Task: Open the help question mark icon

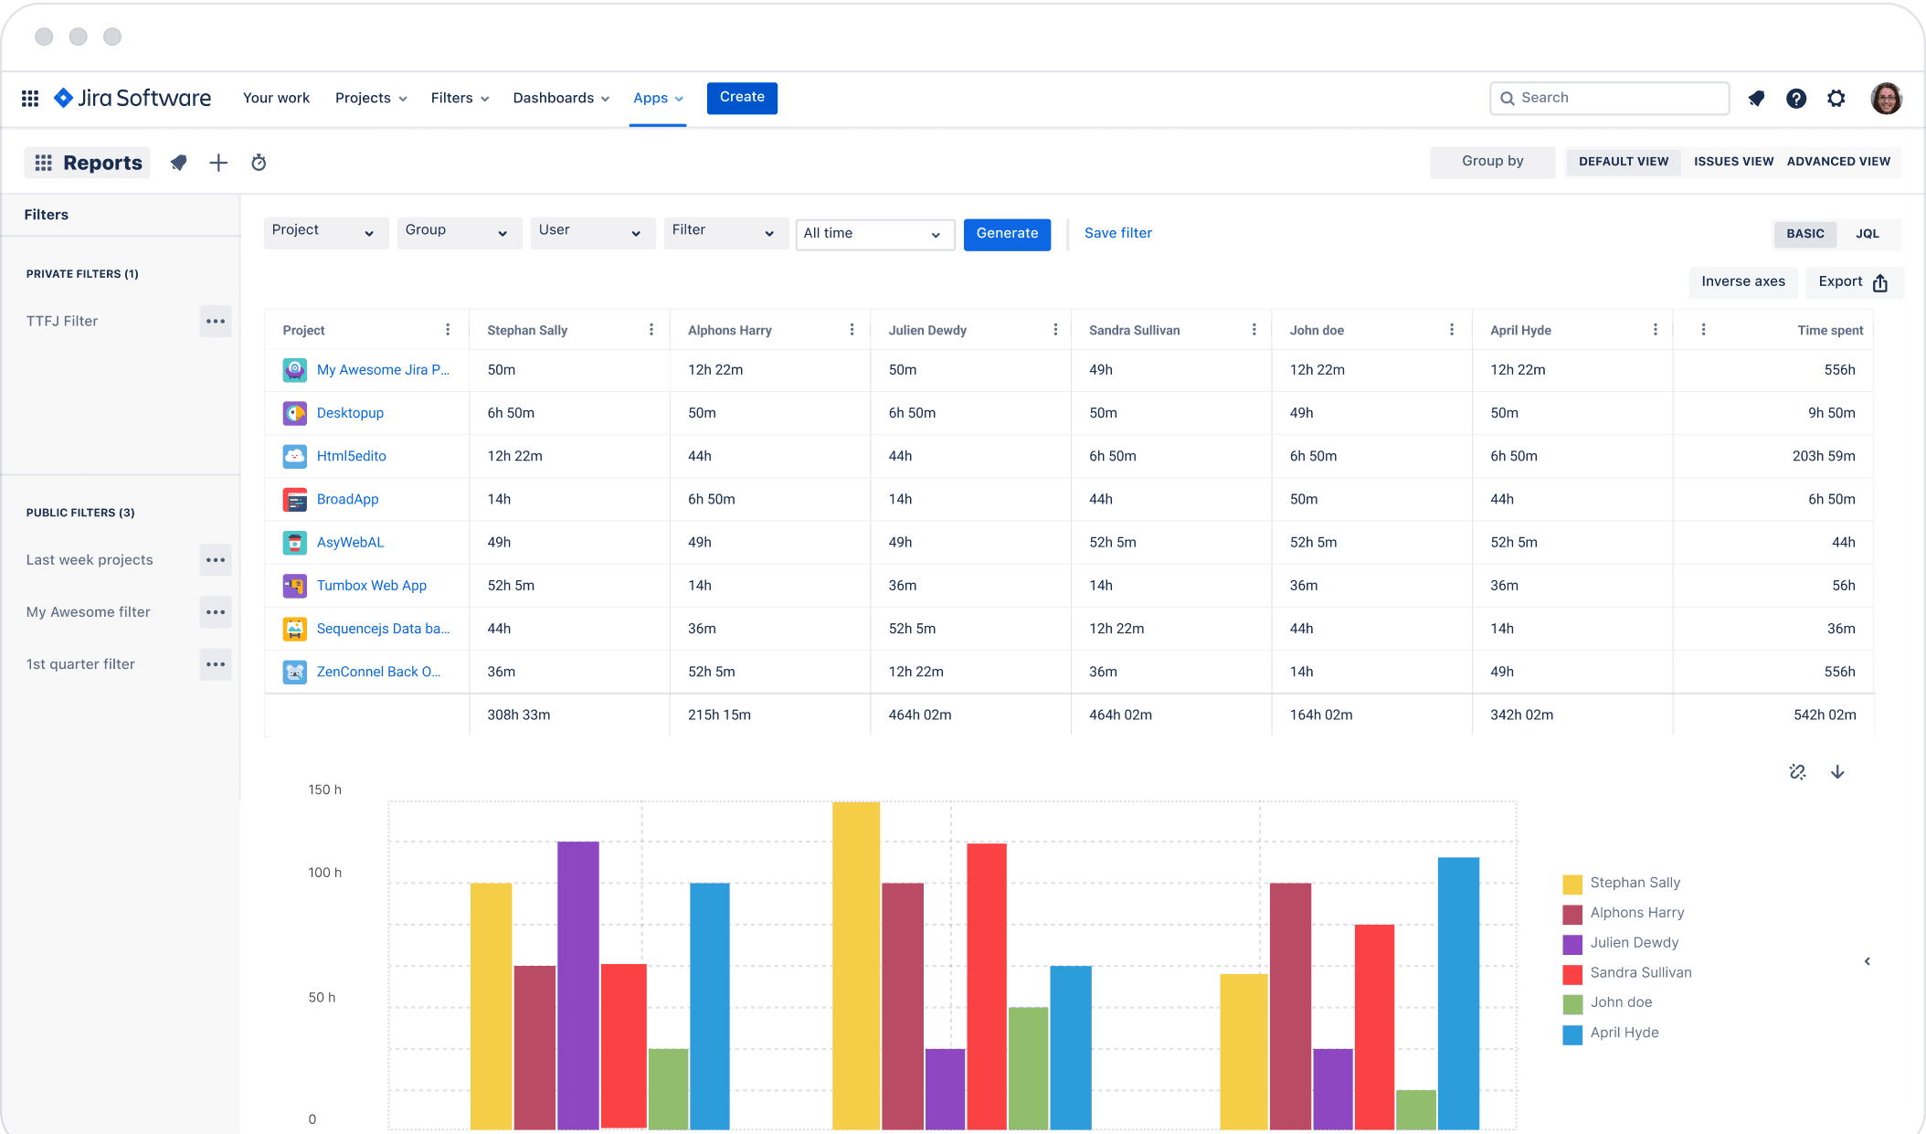Action: point(1796,99)
